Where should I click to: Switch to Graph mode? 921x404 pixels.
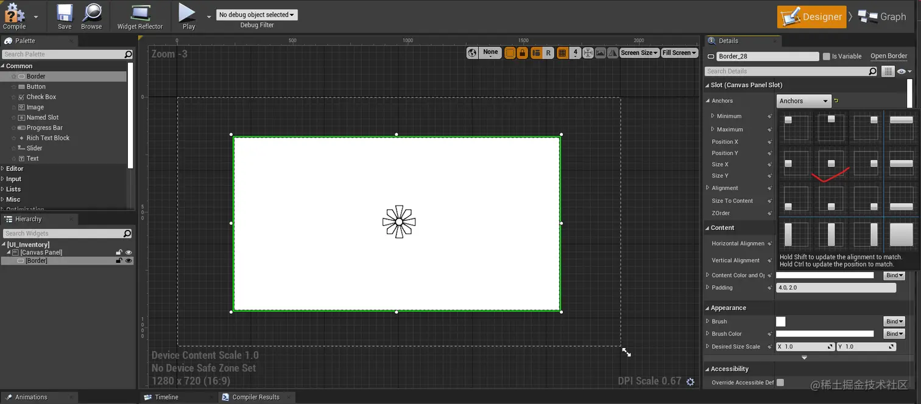coord(883,17)
